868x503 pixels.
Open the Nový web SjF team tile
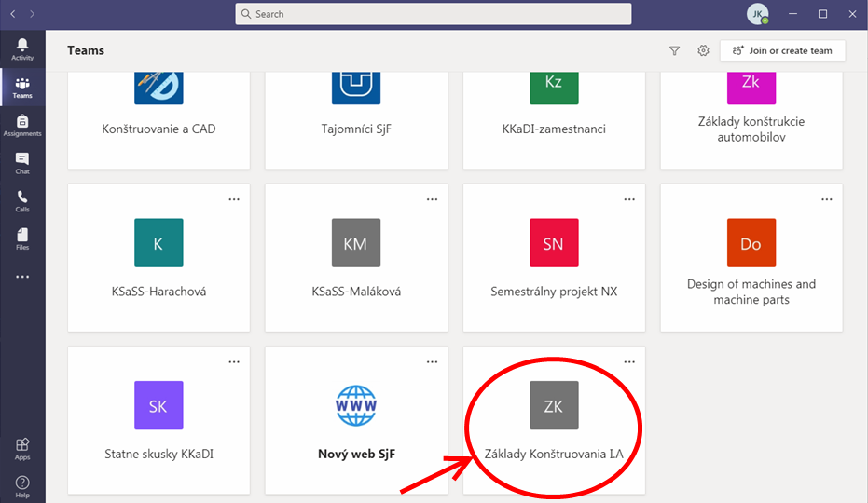pos(356,421)
